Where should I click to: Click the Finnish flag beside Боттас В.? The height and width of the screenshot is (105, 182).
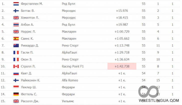(x=16, y=11)
